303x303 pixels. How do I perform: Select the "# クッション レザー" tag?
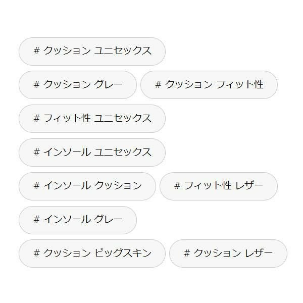[228, 253]
